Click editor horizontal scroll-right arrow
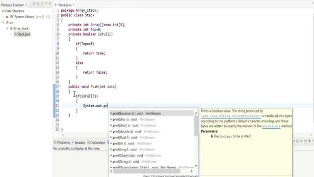314x177 pixels. coord(311,135)
